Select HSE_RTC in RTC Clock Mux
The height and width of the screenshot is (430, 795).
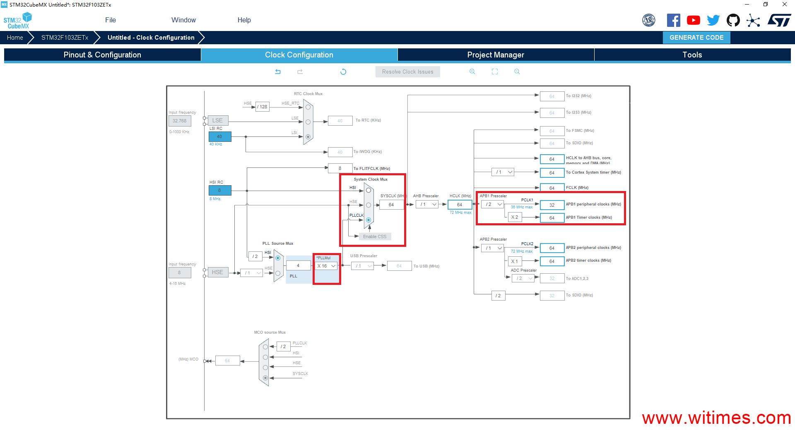pos(308,107)
